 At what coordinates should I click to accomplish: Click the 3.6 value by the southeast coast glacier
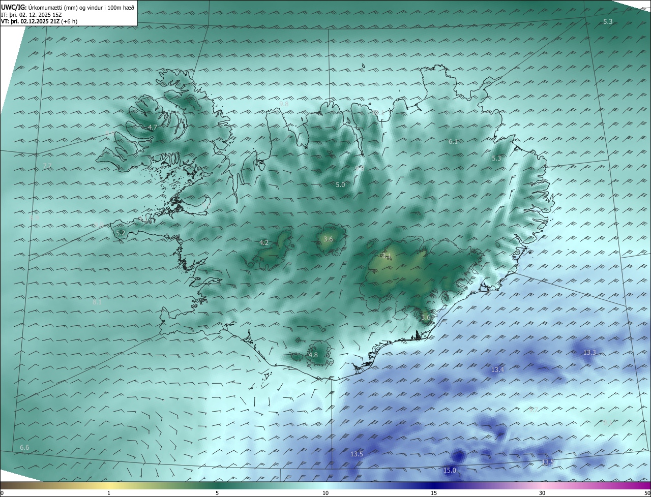[x=426, y=318]
